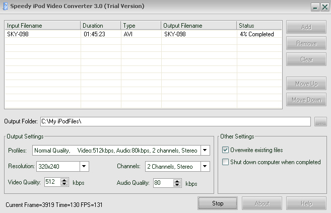Click the Add button
The width and height of the screenshot is (331, 213).
pos(306,27)
